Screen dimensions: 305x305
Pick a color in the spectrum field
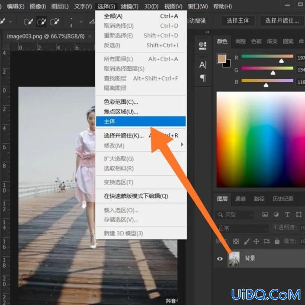tap(260, 140)
